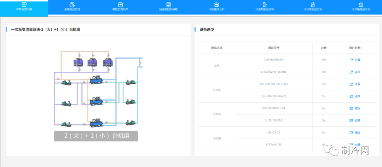Image resolution: width=382 pixels, height=167 pixels.
Task: View design parameters for LHVE832HE1JE1/Nb
Action: [355, 72]
